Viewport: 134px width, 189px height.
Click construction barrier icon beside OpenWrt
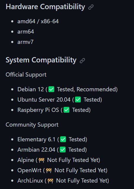(49, 170)
